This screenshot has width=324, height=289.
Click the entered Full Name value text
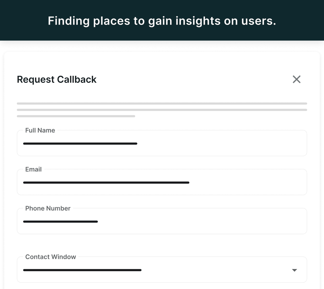pyautogui.click(x=80, y=144)
